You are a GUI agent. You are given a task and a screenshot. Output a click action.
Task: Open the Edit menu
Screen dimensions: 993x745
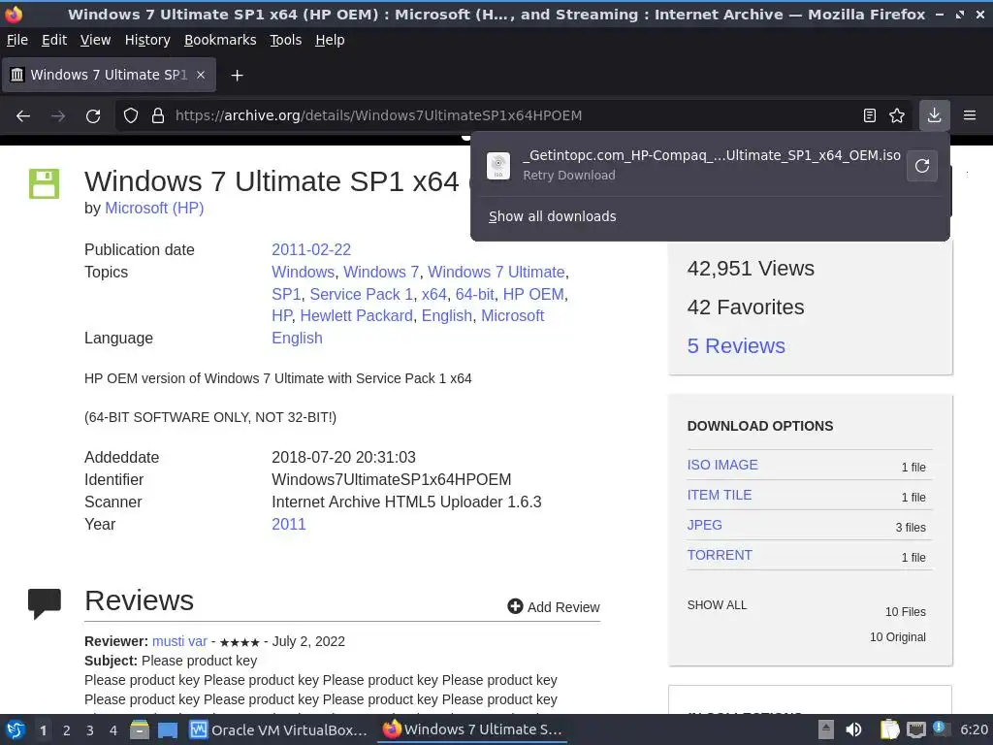(54, 40)
